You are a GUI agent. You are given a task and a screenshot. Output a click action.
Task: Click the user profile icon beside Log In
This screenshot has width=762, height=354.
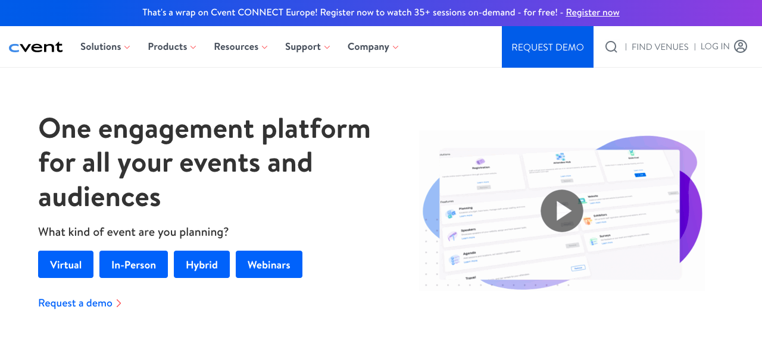click(741, 46)
